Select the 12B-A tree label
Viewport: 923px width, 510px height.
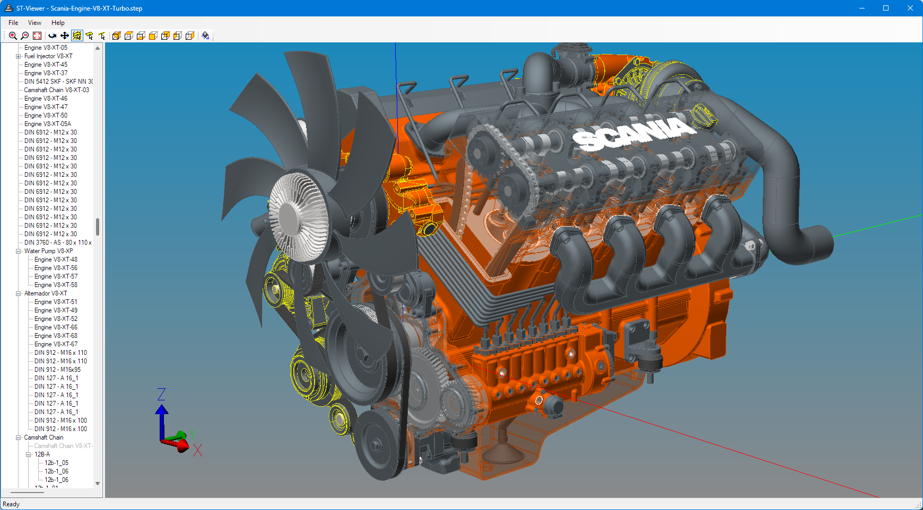click(42, 454)
